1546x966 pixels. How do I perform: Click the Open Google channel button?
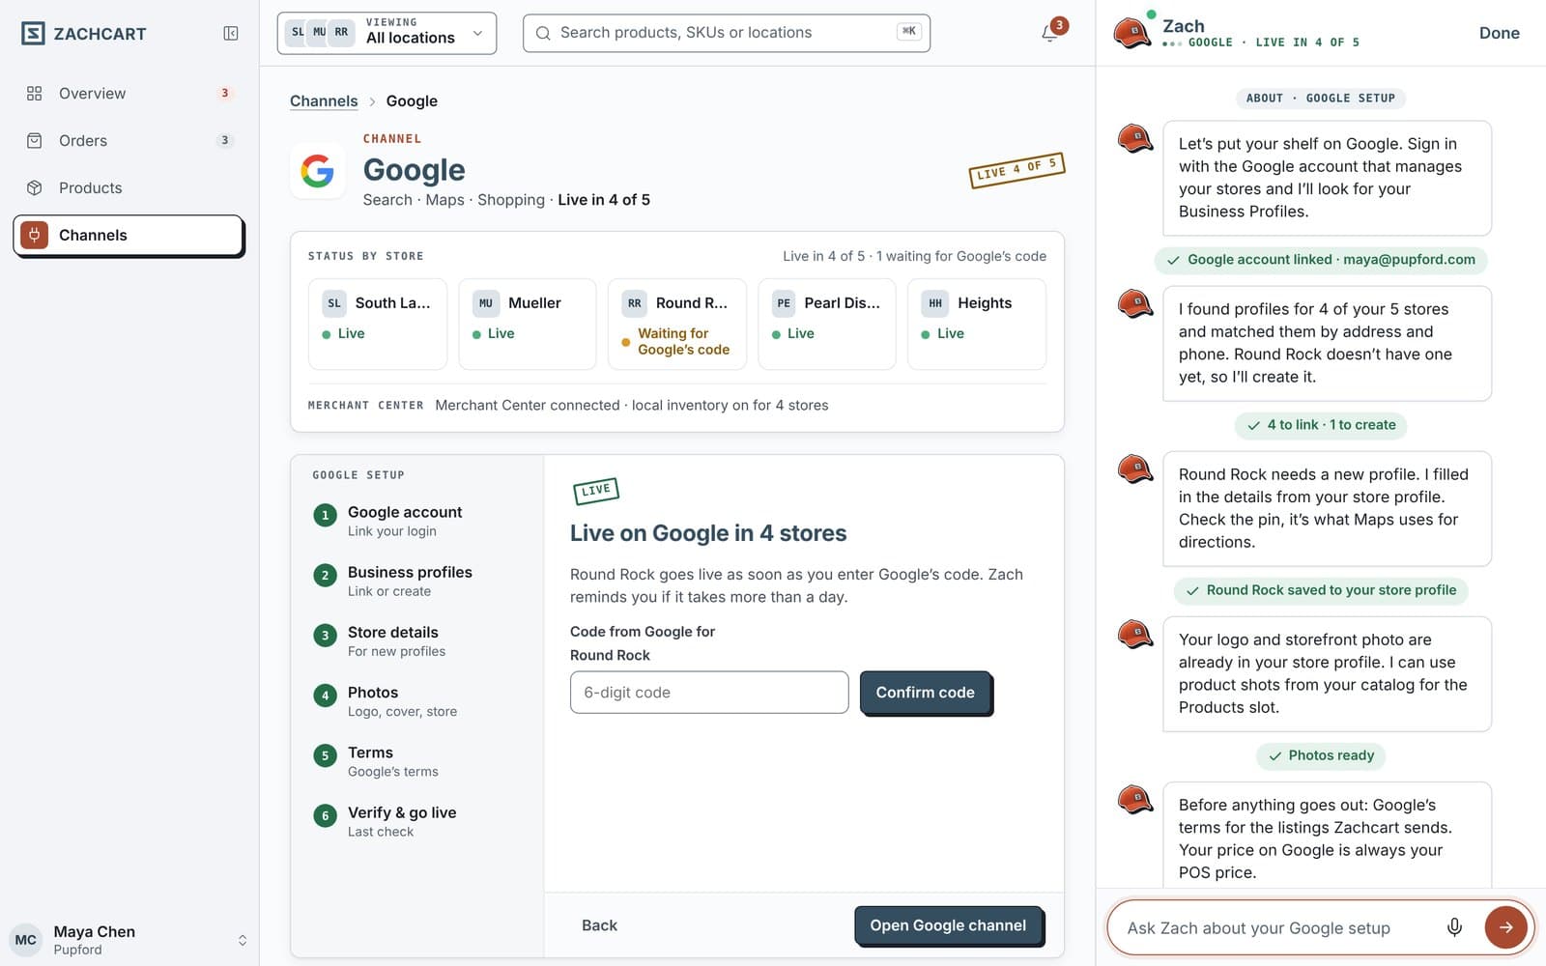948,925
